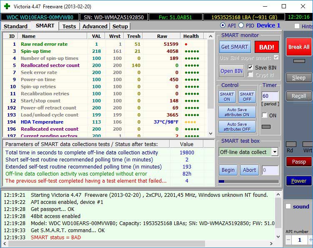The width and height of the screenshot is (313, 248).
Task: Turn SMART OFF
Action: click(247, 97)
